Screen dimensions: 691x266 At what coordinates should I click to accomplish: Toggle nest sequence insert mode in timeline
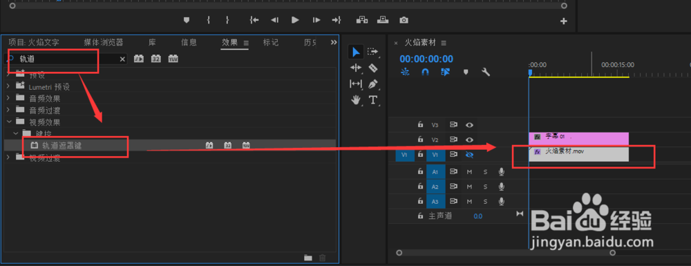point(405,72)
